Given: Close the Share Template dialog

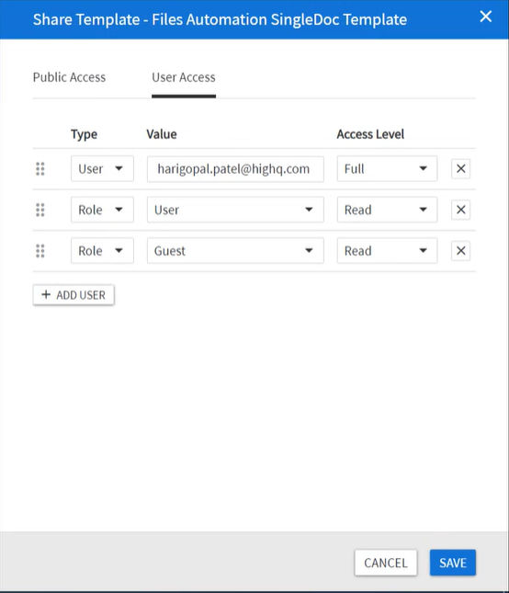Looking at the screenshot, I should click(x=486, y=17).
